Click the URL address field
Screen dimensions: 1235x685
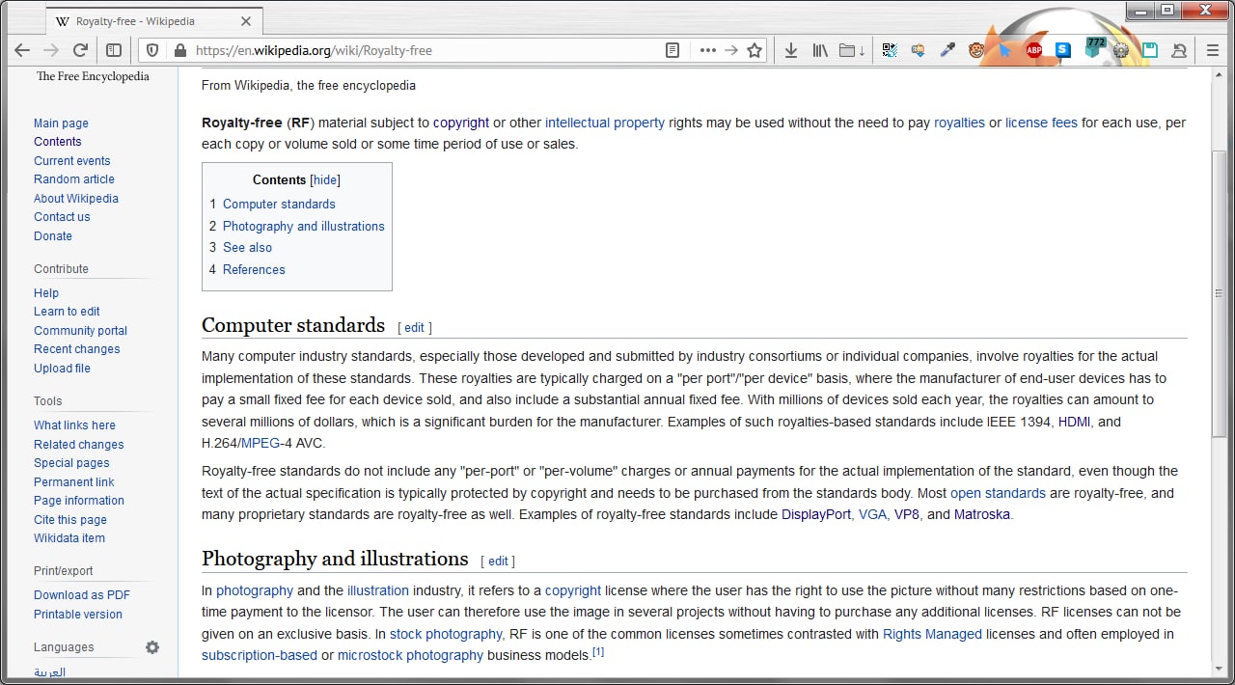425,50
